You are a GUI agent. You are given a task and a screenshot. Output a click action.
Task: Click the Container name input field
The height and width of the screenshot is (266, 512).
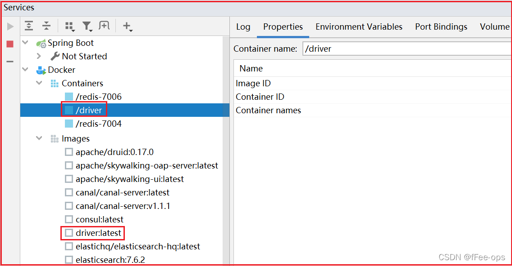click(x=407, y=49)
